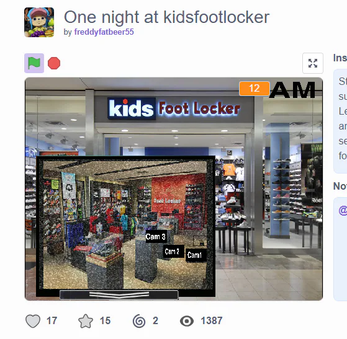View remixes using the spiral icon
Image resolution: width=347 pixels, height=339 pixels.
139,321
